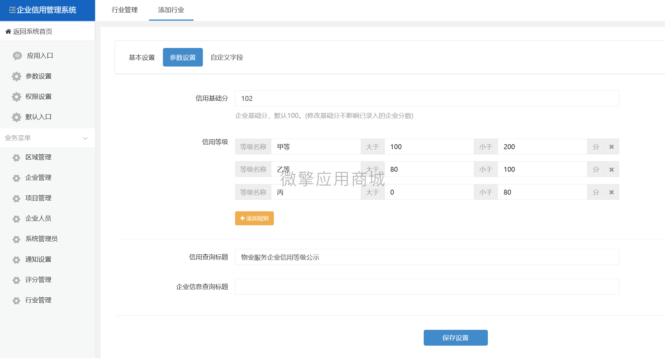Edit 甲等 row 大于 value 100
Viewport: 665px width, 358px height.
tap(429, 147)
